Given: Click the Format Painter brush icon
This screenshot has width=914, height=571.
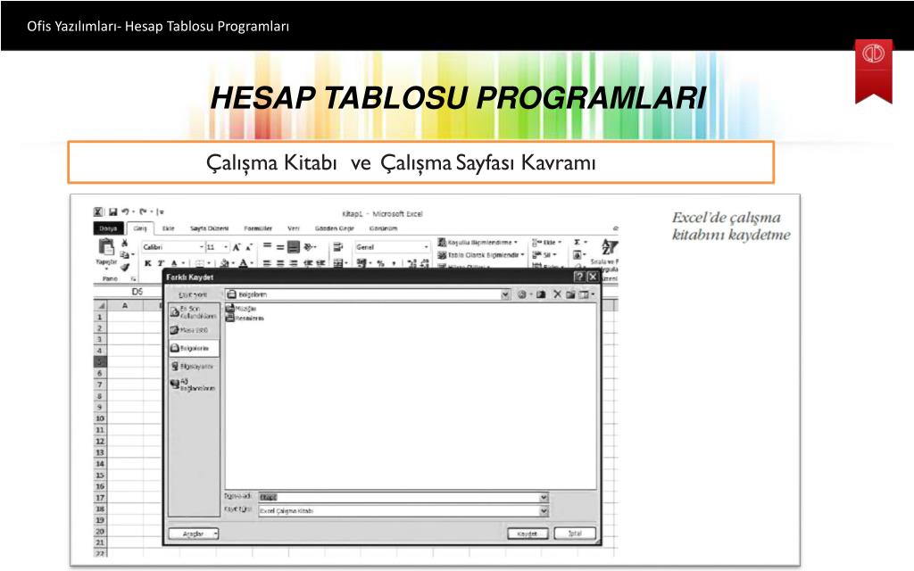Looking at the screenshot, I should tap(125, 267).
